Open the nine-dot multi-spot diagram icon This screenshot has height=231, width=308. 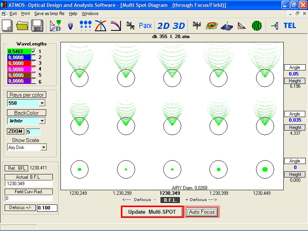[85, 26]
